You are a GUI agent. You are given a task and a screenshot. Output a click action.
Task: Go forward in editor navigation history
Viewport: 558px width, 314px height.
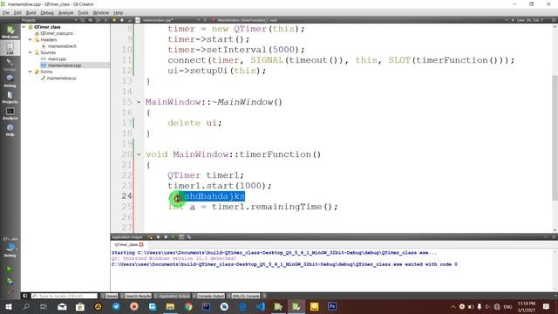pyautogui.click(x=122, y=20)
